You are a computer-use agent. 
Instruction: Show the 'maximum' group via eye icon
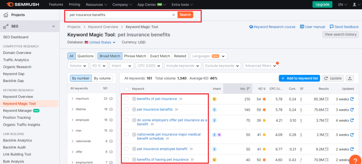[111, 99]
